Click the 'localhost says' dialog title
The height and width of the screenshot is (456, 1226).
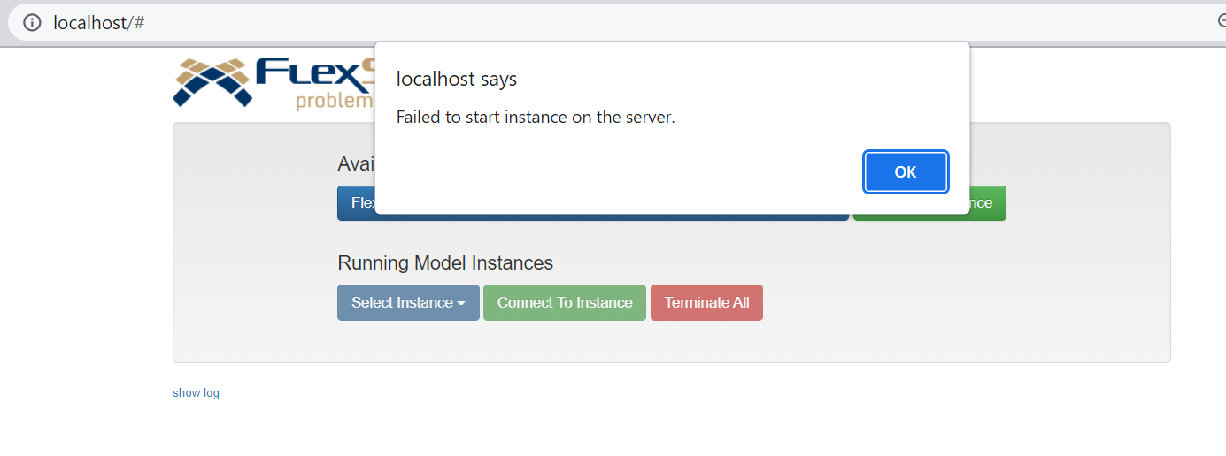point(456,80)
